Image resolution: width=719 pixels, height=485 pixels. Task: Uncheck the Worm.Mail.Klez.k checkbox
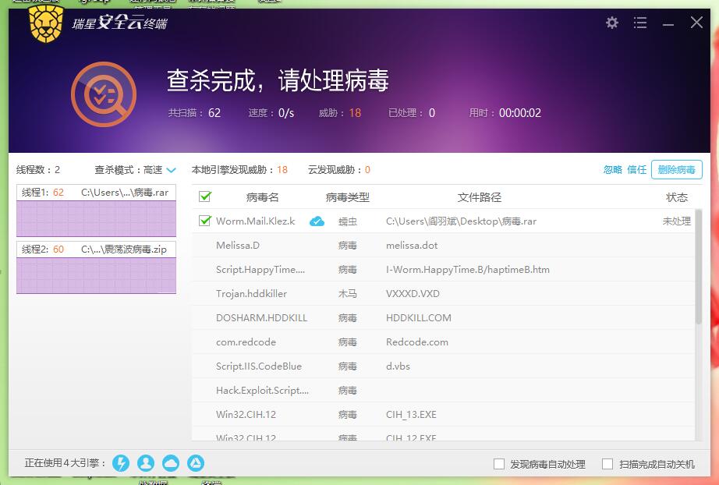click(x=205, y=221)
